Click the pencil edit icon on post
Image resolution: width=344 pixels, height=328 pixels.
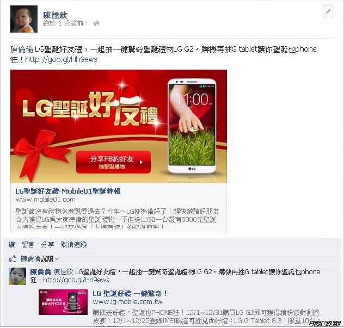[x=328, y=11]
